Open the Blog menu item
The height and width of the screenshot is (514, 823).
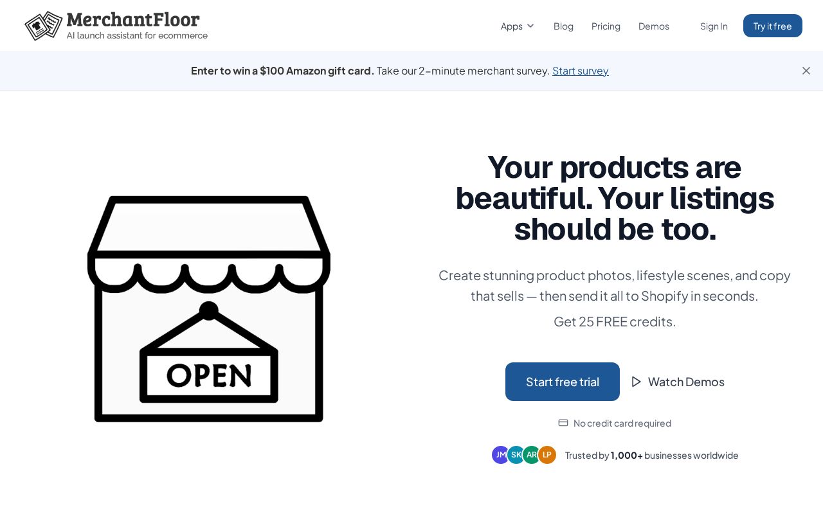(x=563, y=26)
